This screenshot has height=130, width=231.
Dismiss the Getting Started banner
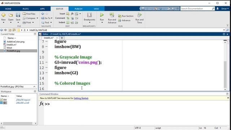(x=228, y=98)
